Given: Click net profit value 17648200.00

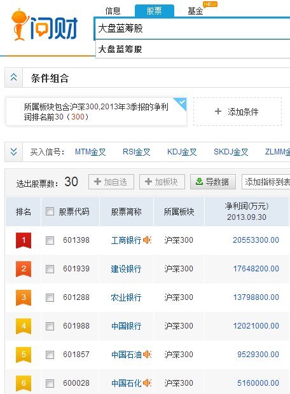Looking at the screenshot, I should click(x=256, y=269).
